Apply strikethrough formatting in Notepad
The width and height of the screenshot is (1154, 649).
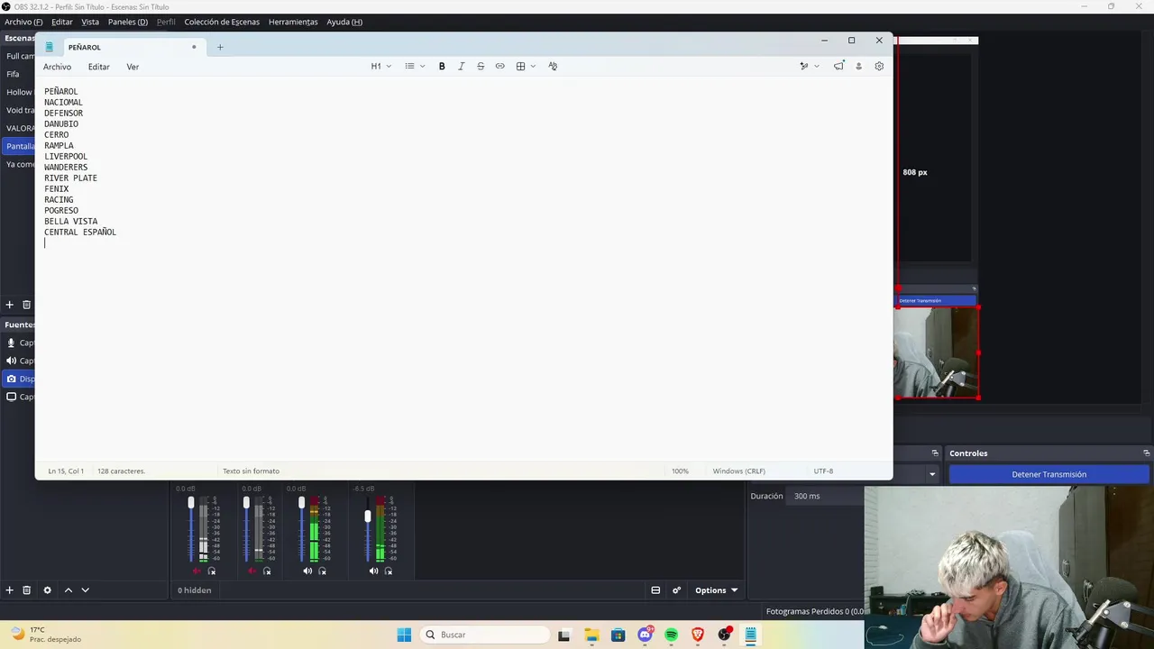[481, 66]
